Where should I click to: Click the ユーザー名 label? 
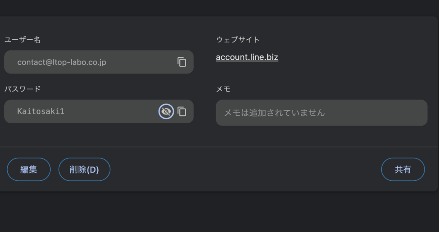click(x=22, y=40)
